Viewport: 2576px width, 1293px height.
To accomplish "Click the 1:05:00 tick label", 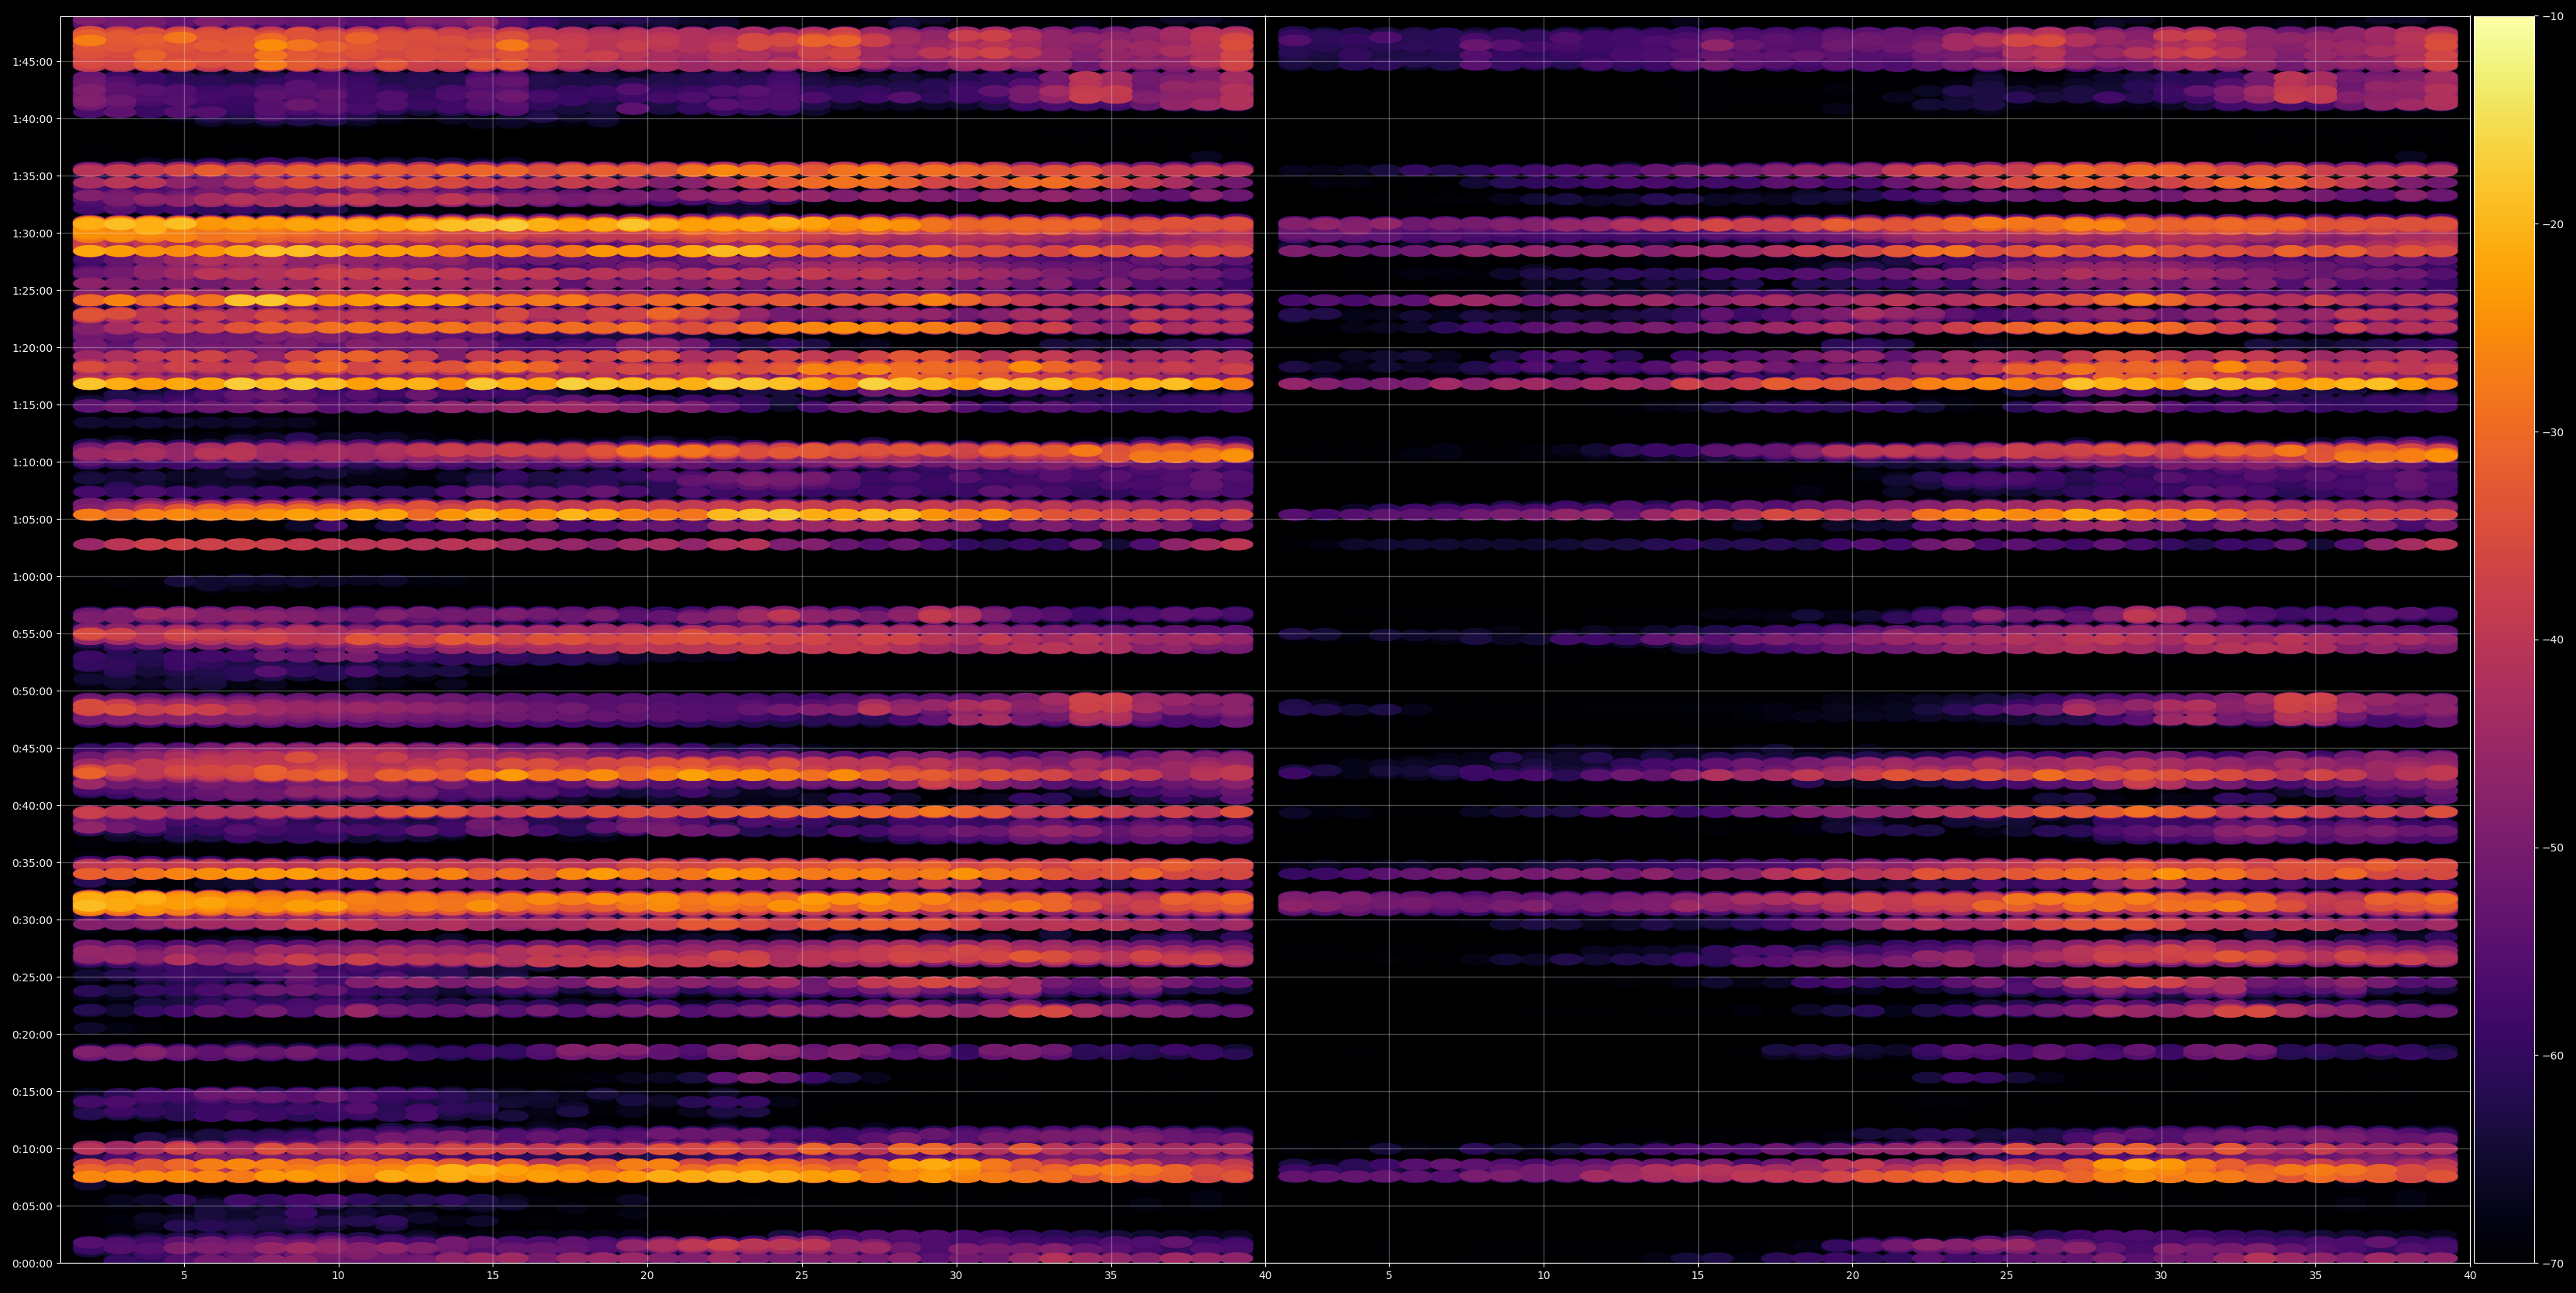I will pos(32,519).
